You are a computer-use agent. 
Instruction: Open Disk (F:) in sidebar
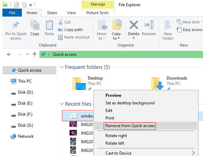pyautogui.click(x=22, y=114)
